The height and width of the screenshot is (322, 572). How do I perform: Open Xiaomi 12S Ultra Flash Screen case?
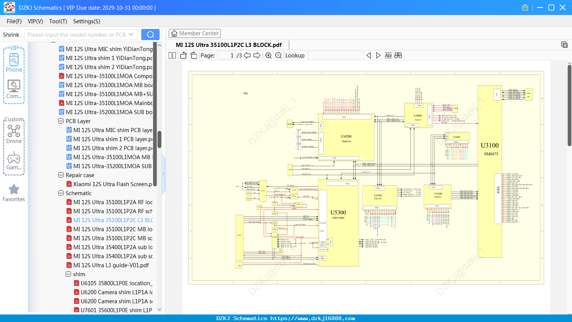tap(110, 184)
